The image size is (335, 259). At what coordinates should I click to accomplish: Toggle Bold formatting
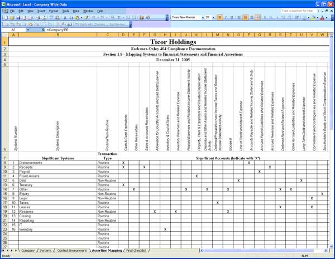click(219, 17)
